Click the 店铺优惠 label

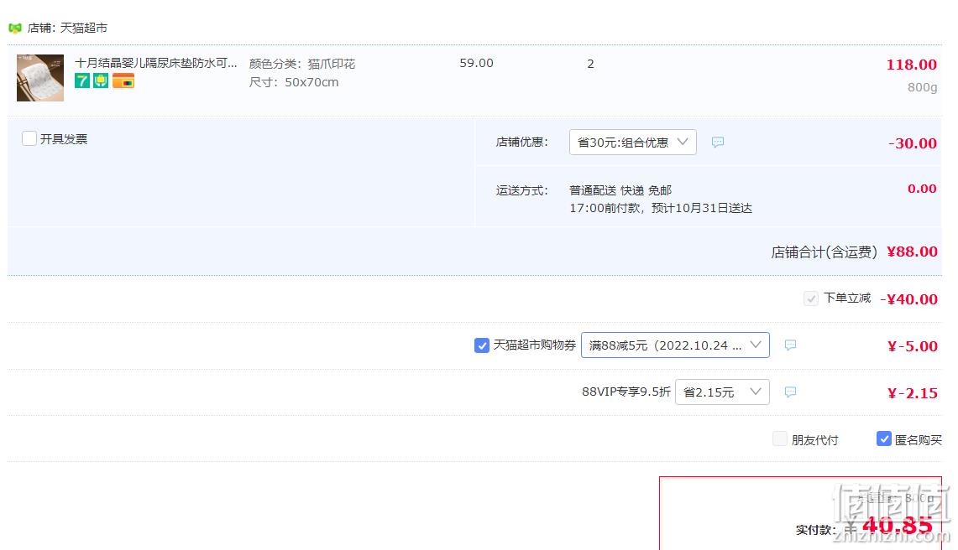(521, 143)
